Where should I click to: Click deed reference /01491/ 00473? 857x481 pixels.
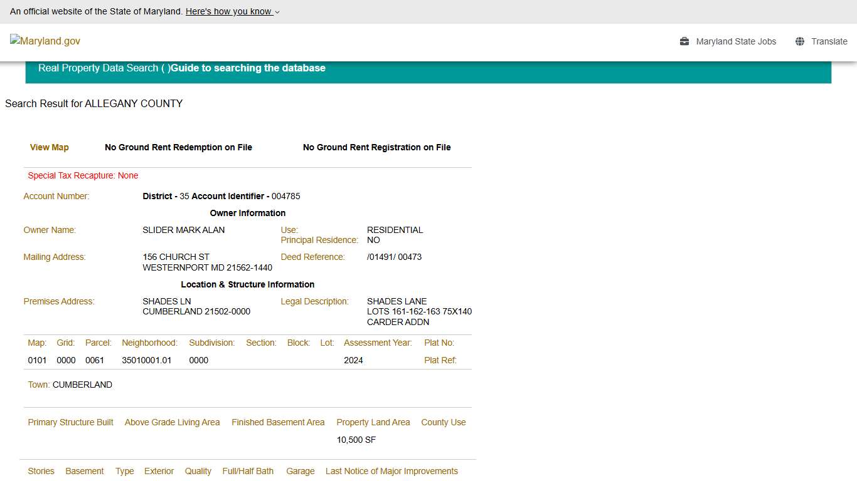[x=394, y=257]
